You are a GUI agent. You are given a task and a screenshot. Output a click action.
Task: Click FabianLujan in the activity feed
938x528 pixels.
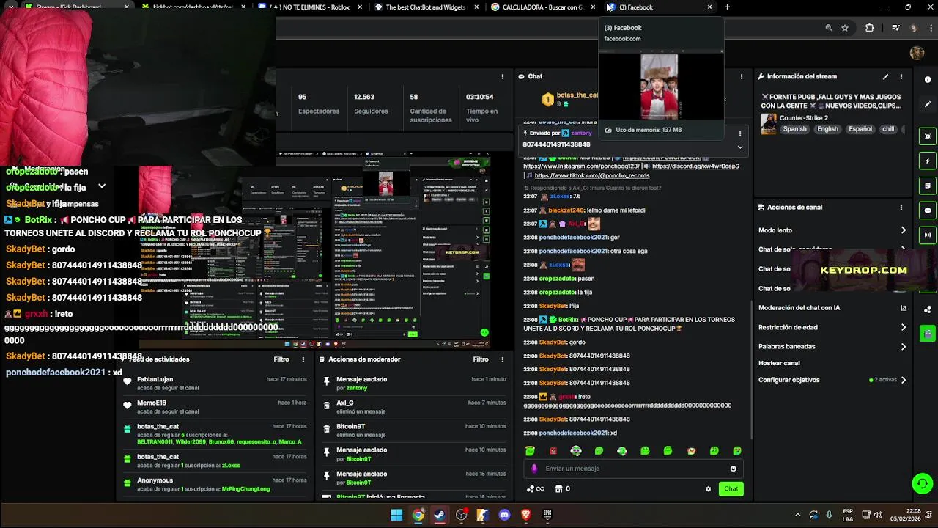155,379
